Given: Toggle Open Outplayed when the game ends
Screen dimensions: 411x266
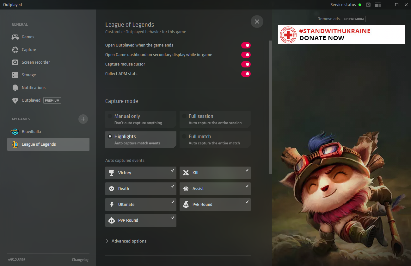Looking at the screenshot, I should (246, 45).
